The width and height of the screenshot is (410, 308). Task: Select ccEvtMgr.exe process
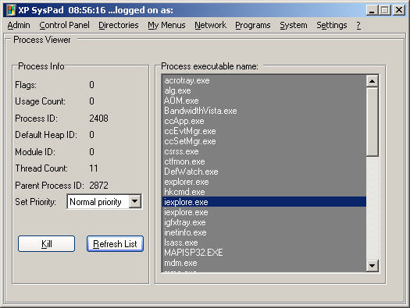pyautogui.click(x=264, y=131)
